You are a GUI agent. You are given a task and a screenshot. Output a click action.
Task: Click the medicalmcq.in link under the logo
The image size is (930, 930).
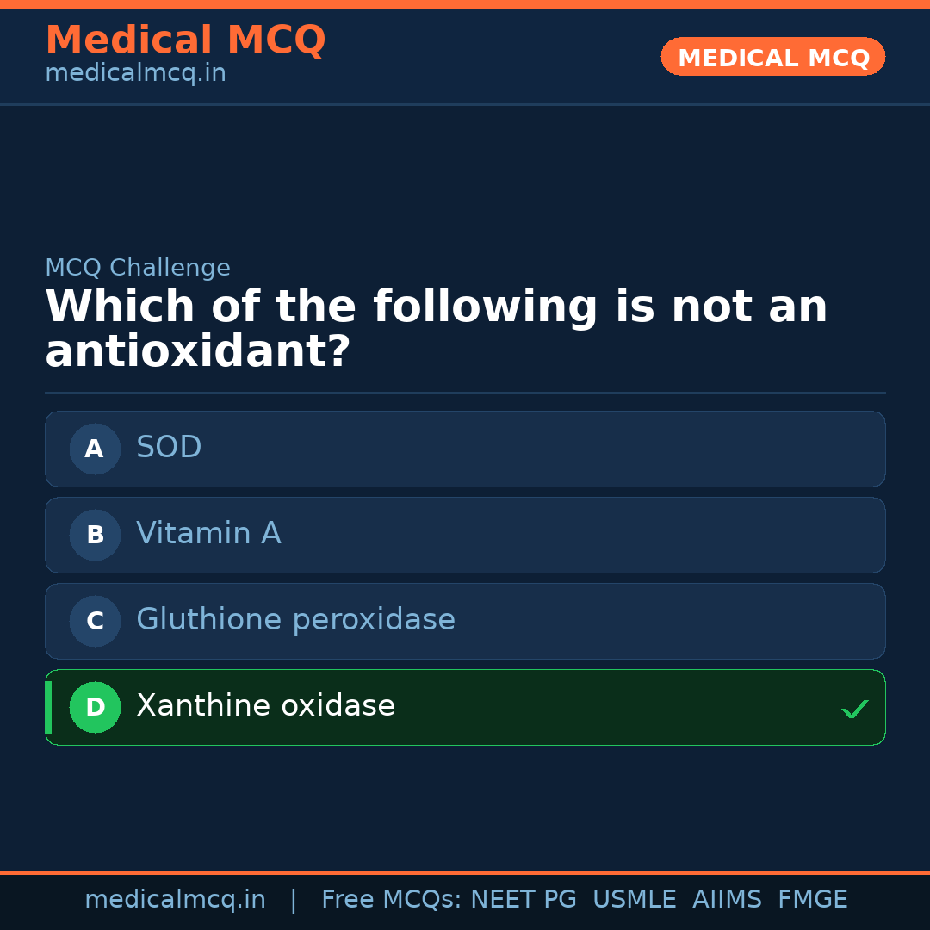(x=135, y=72)
